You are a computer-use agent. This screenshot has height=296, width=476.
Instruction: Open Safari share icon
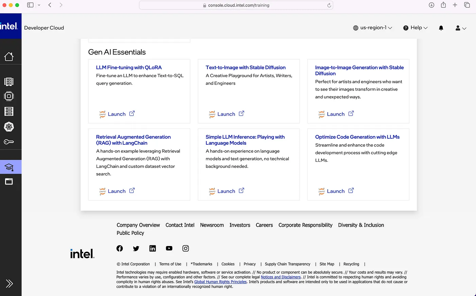coord(443,5)
